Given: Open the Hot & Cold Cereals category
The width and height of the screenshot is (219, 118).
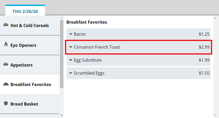Looking at the screenshot, I should [29, 25].
